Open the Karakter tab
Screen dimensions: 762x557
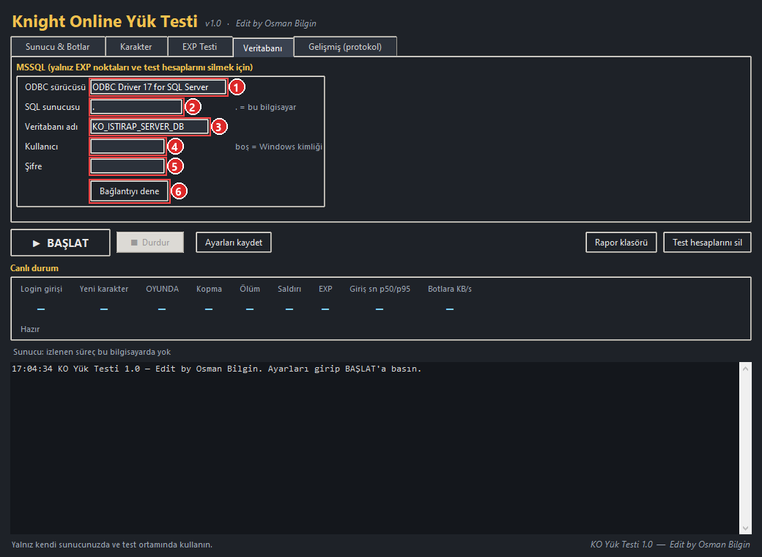click(136, 47)
